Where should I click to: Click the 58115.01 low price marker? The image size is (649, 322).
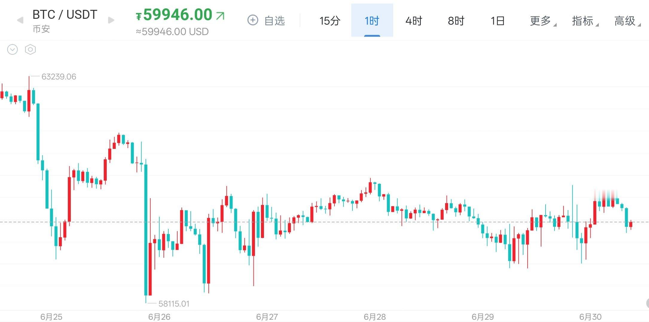point(174,304)
